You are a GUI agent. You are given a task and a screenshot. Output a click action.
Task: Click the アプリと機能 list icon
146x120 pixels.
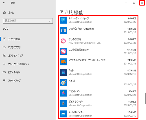click(x=4, y=39)
